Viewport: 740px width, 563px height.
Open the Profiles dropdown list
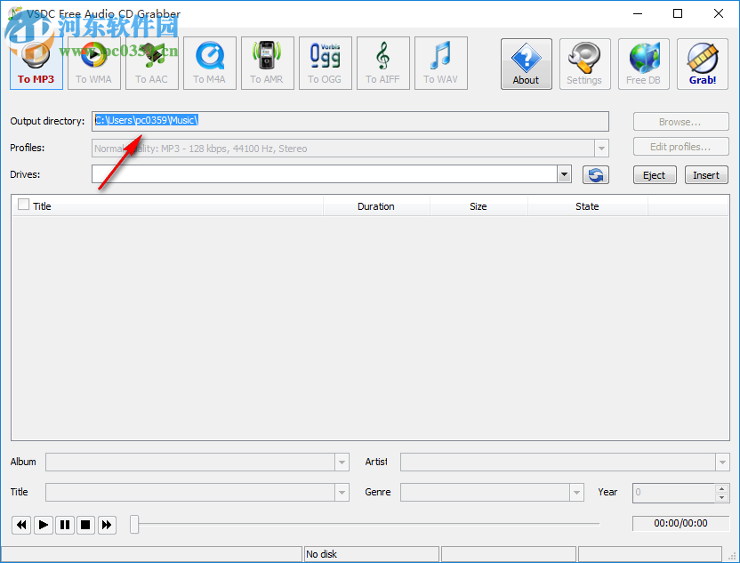tap(601, 148)
